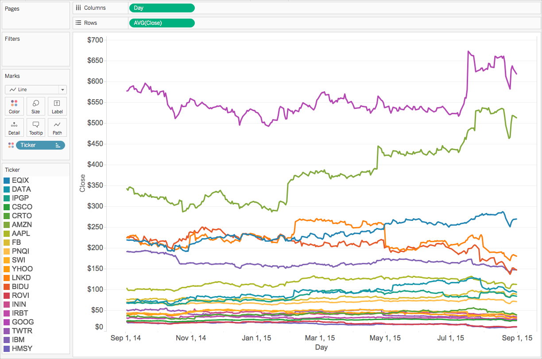This screenshot has height=359, width=542.
Task: Open the Label marks card
Action: point(57,107)
